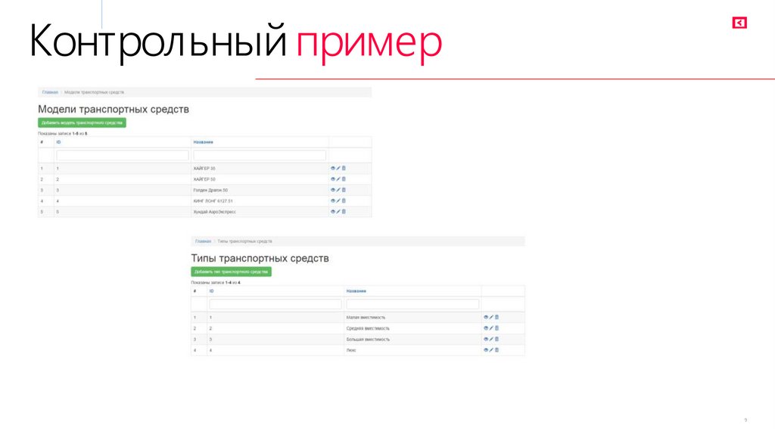Image resolution: width=775 pixels, height=434 pixels.
Task: Edit the Большая вместимость row (pencil icon)
Action: pyautogui.click(x=491, y=339)
